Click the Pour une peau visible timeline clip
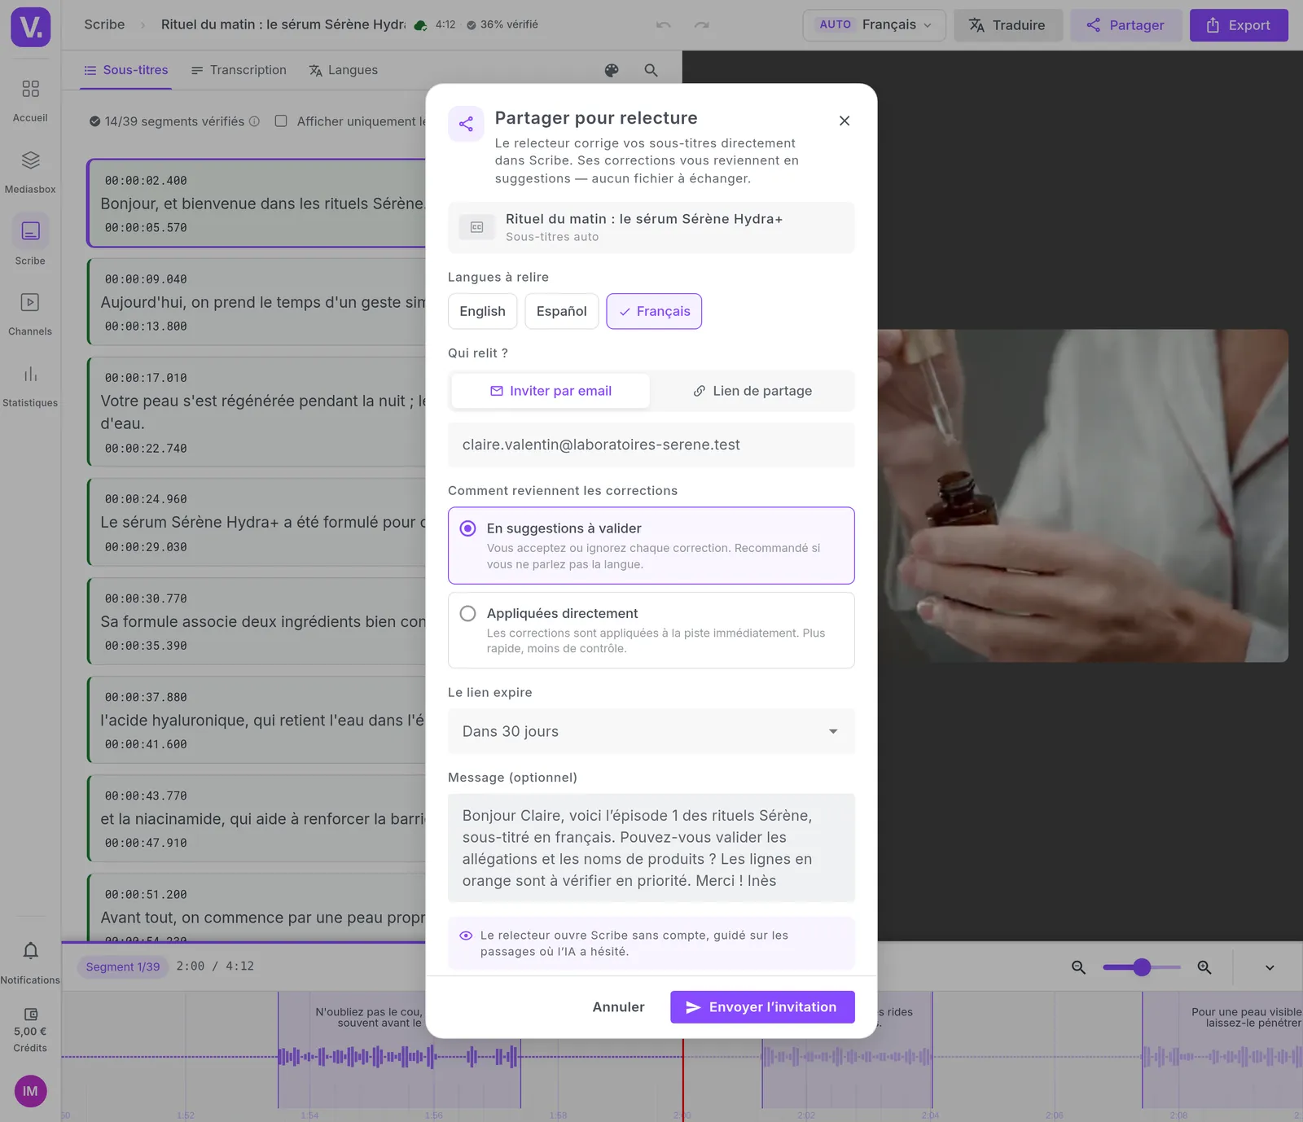The image size is (1303, 1122). [1222, 1050]
